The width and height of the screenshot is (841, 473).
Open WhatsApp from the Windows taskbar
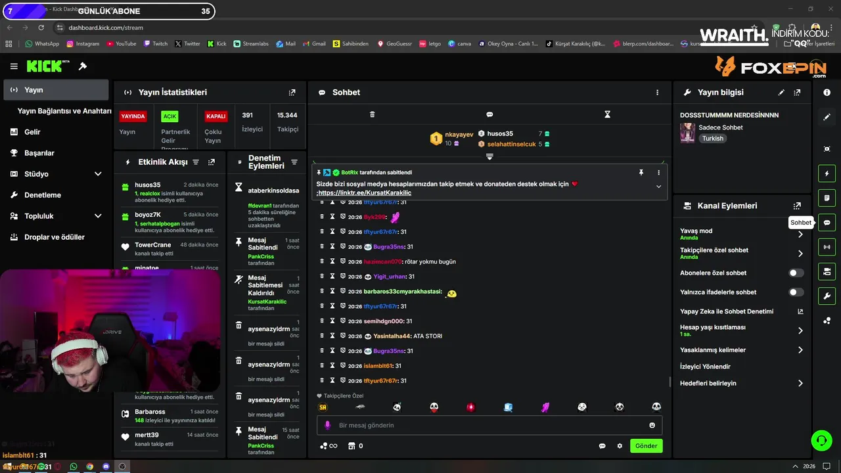point(73,466)
